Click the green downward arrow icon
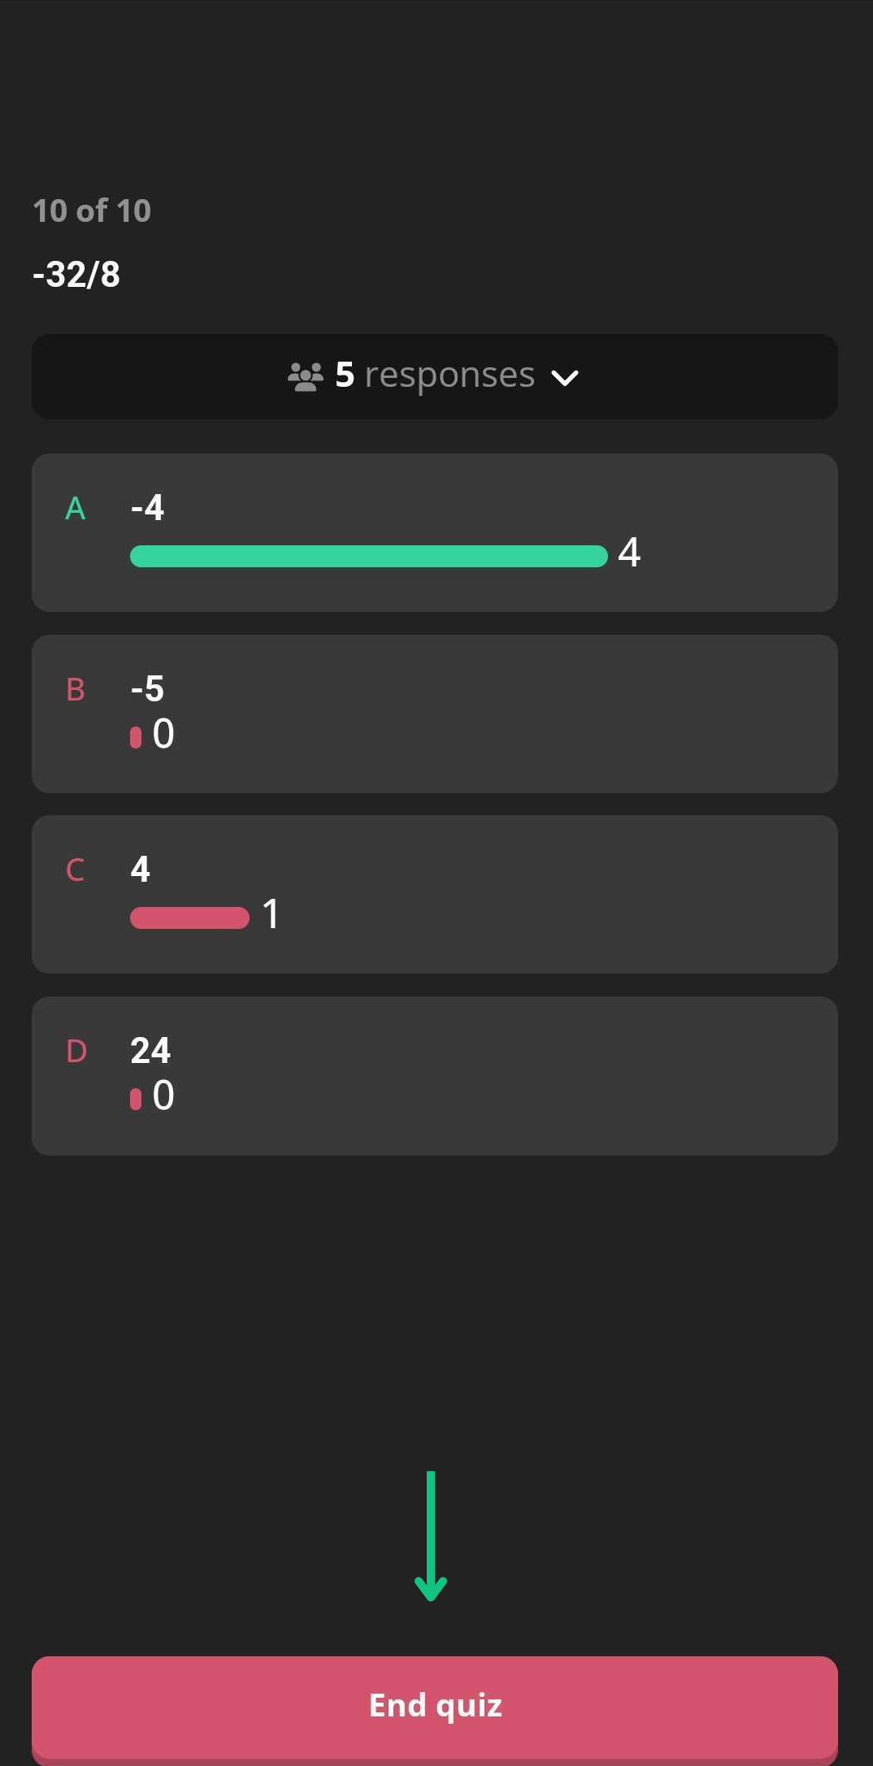The image size is (873, 1766). pyautogui.click(x=431, y=1535)
